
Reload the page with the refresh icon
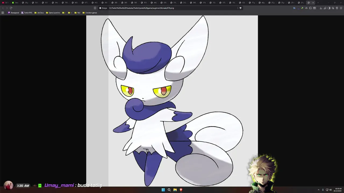point(11,8)
